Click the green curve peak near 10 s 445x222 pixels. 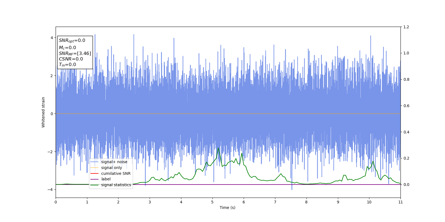[373, 161]
